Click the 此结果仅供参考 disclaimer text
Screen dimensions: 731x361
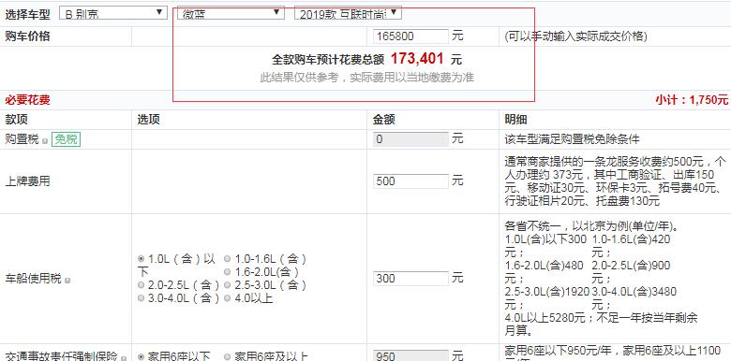point(366,78)
